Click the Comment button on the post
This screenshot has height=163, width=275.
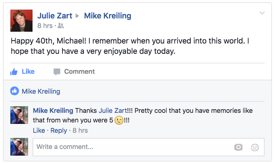79,72
